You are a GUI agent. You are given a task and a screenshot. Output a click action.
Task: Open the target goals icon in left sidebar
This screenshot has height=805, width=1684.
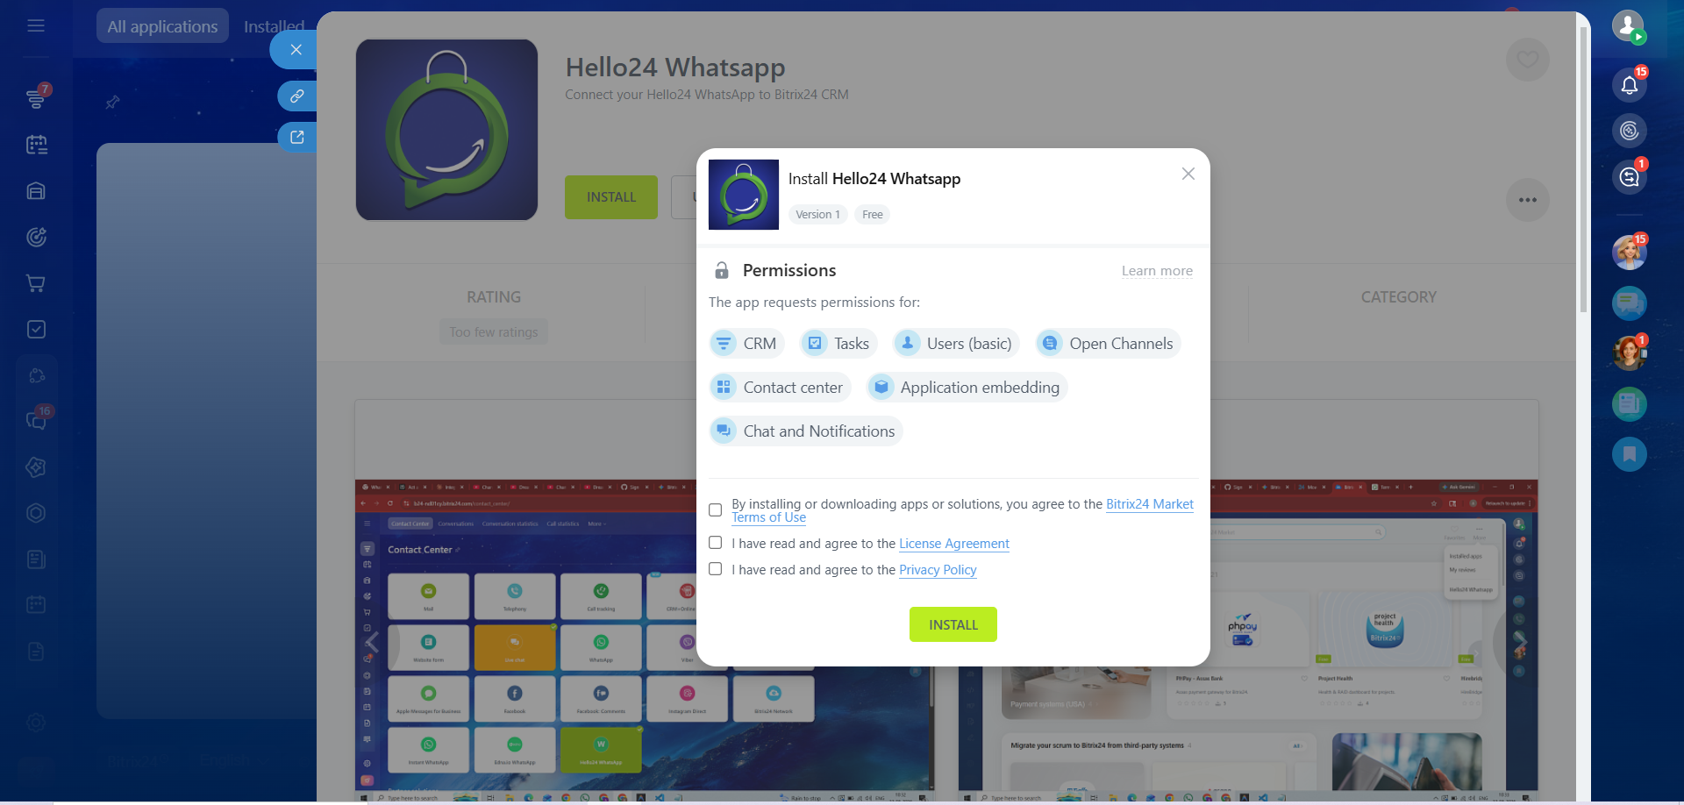pyautogui.click(x=36, y=237)
